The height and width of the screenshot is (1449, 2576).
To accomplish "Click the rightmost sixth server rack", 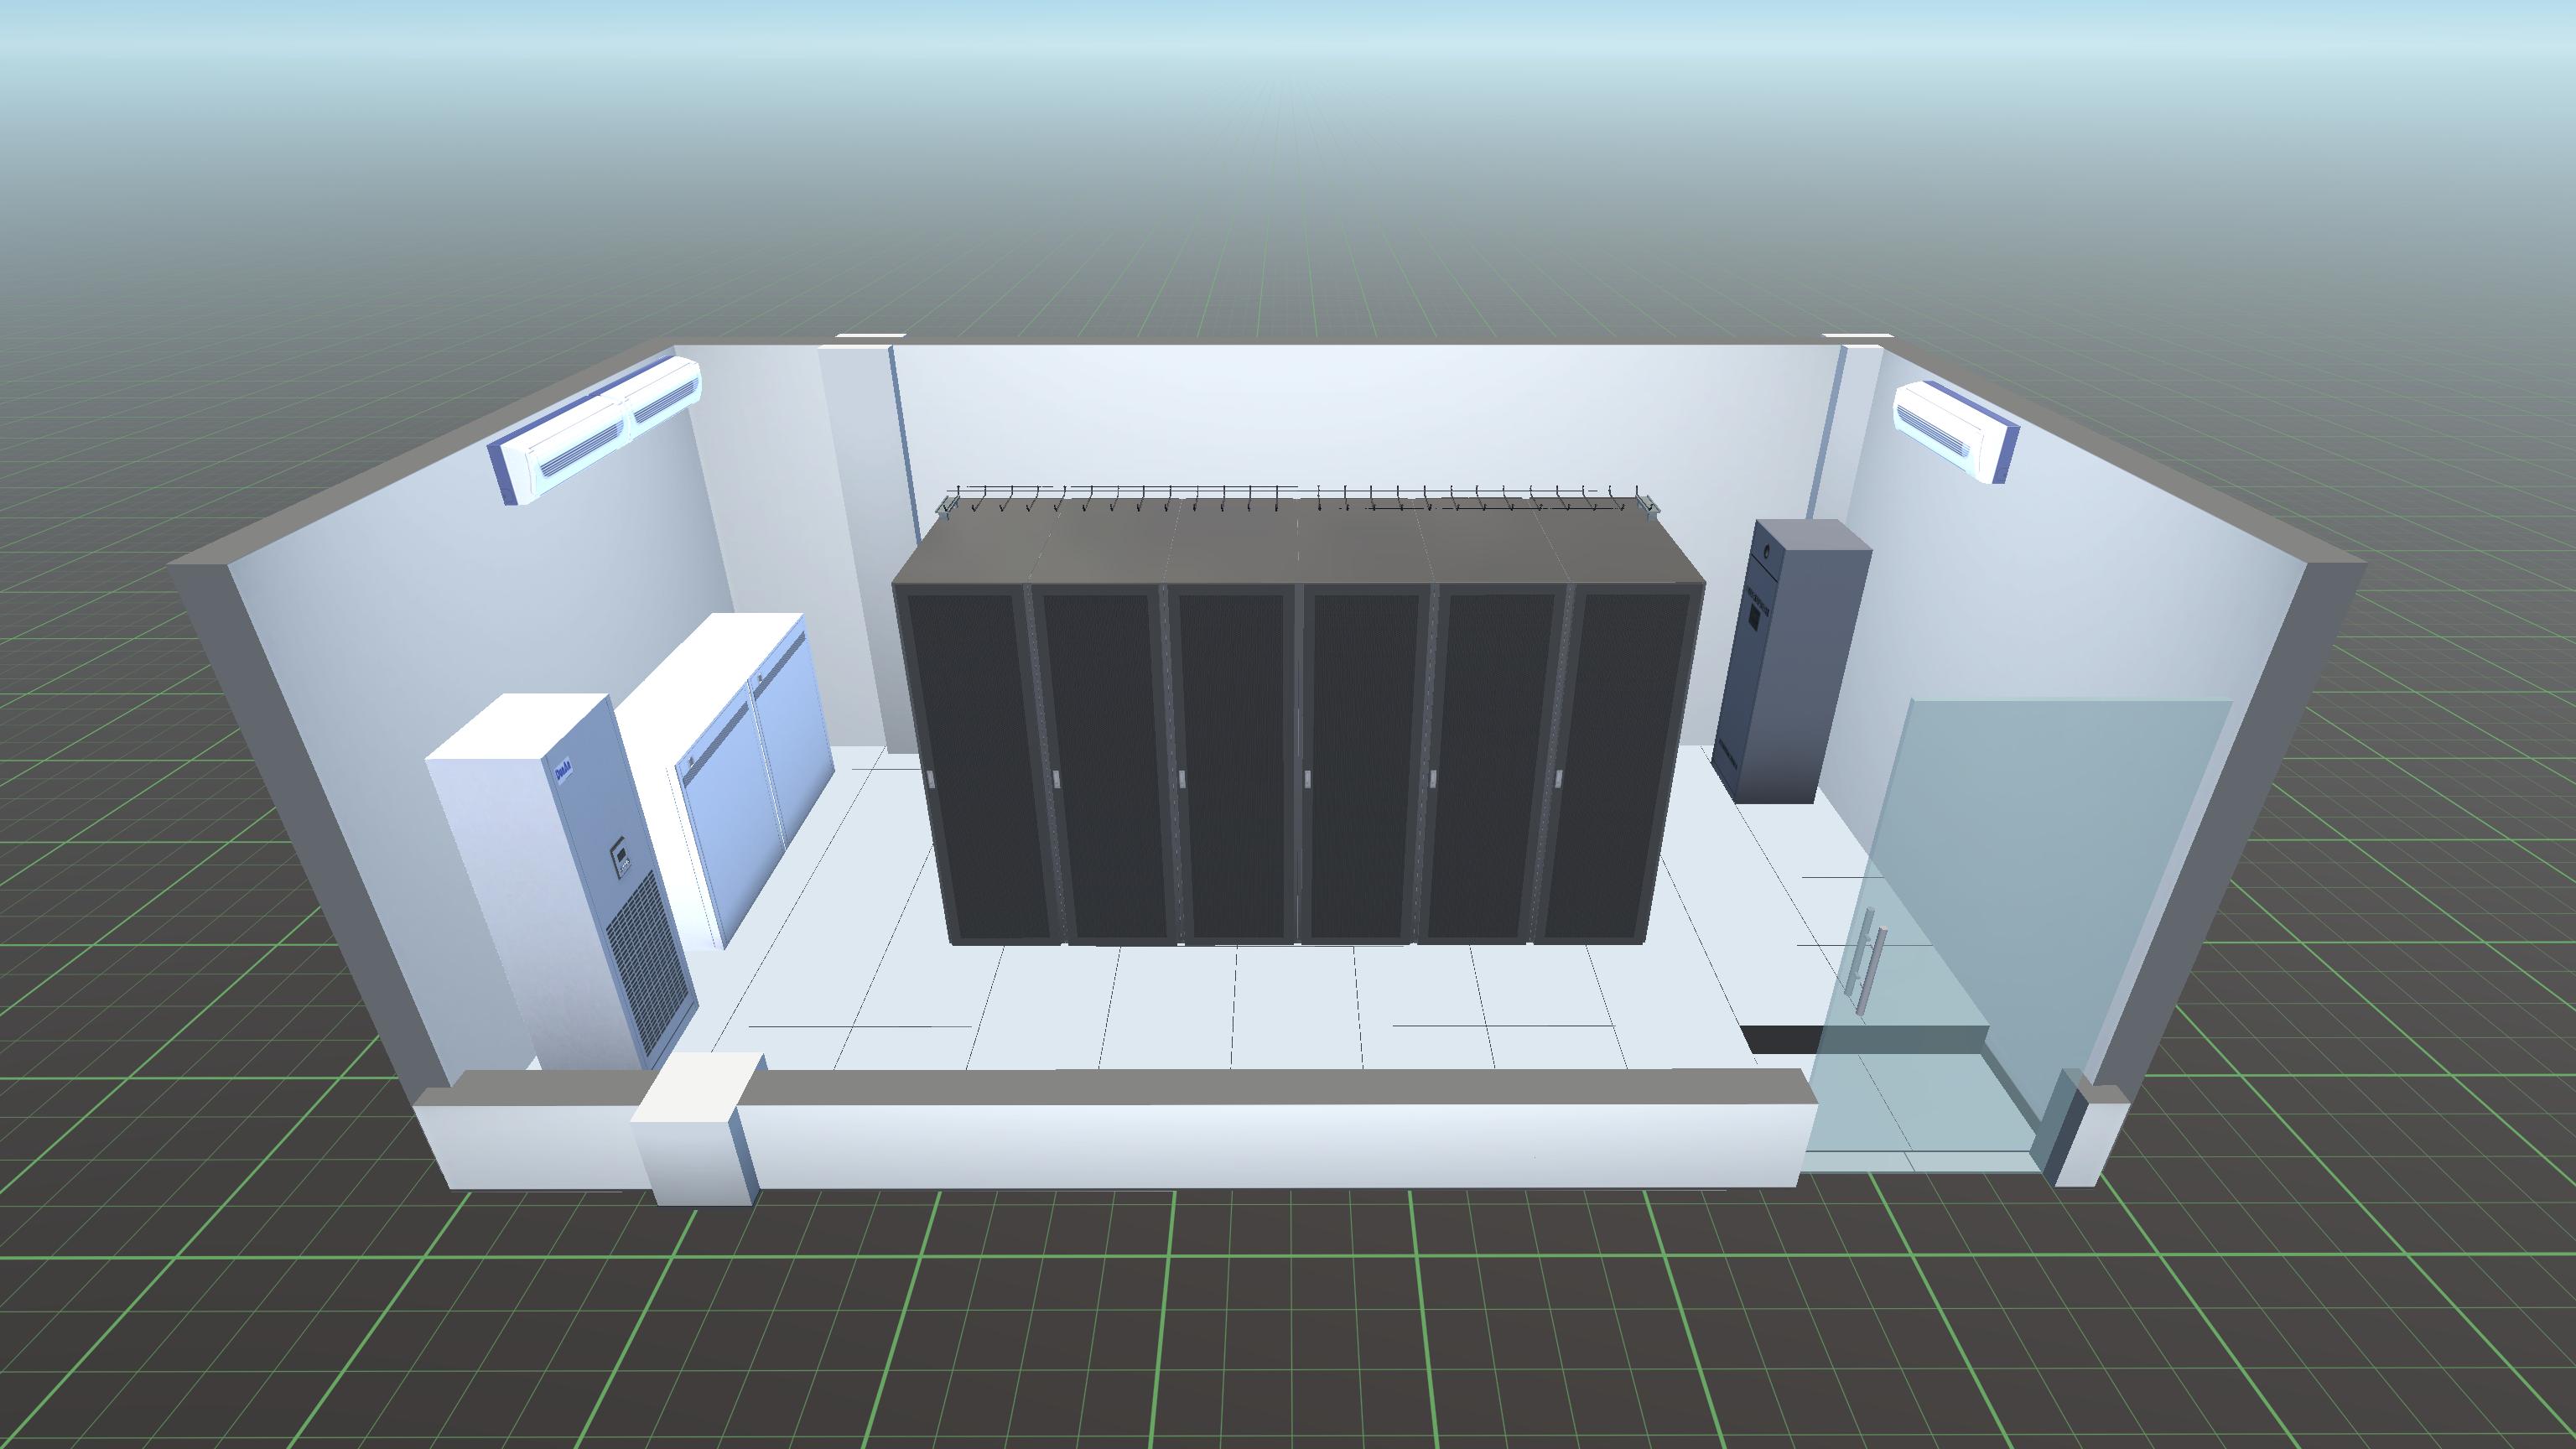I will (x=1620, y=765).
